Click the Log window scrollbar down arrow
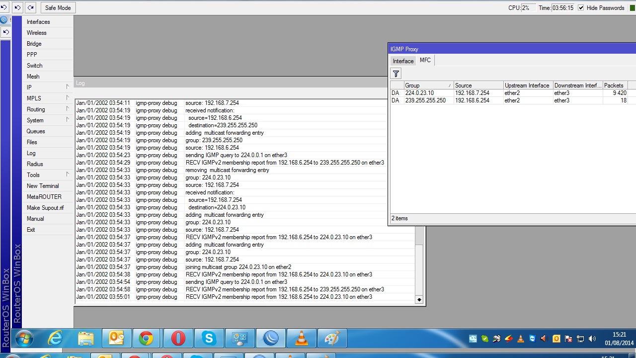This screenshot has height=358, width=636. click(419, 299)
